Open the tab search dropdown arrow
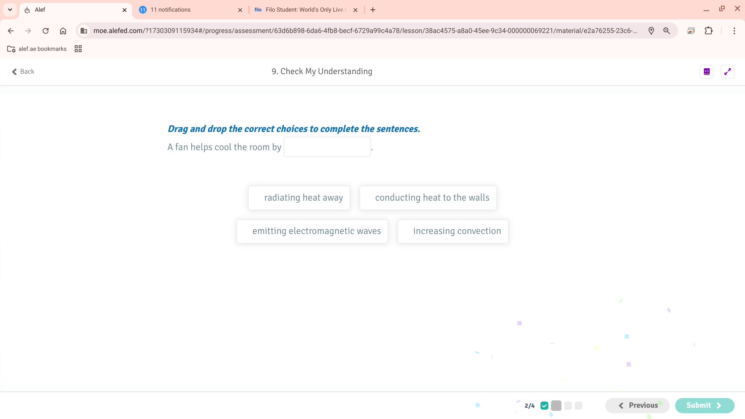Viewport: 745px width, 419px height. [x=10, y=10]
